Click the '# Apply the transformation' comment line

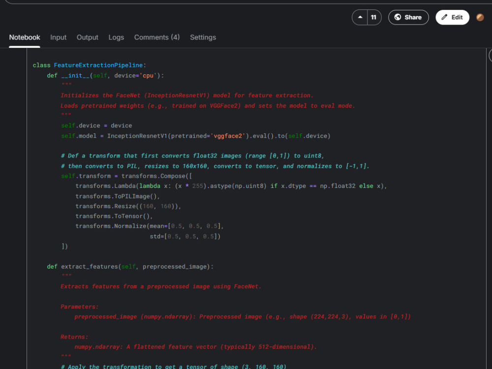tap(174, 367)
